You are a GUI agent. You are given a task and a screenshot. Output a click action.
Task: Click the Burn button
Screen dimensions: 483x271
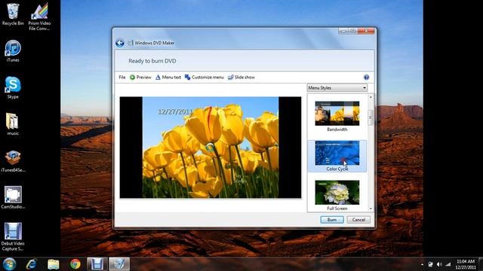[x=332, y=220]
